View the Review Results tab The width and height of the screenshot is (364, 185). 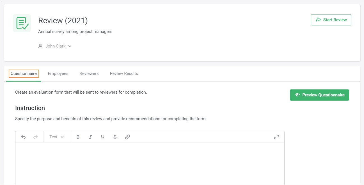pos(124,73)
